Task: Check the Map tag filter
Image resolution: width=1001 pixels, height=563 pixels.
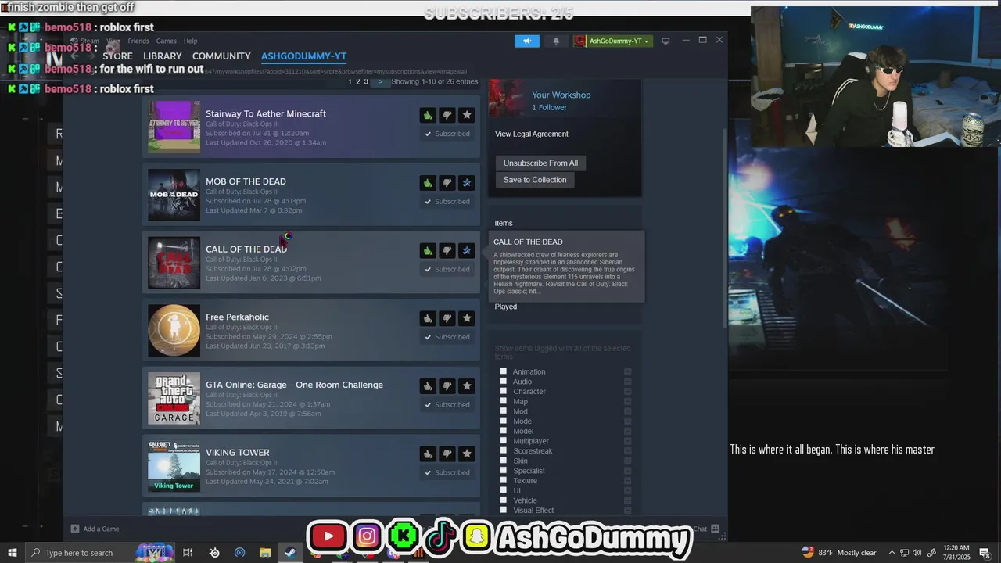Action: click(504, 401)
